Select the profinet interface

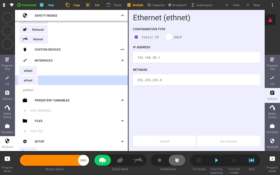click(x=28, y=90)
